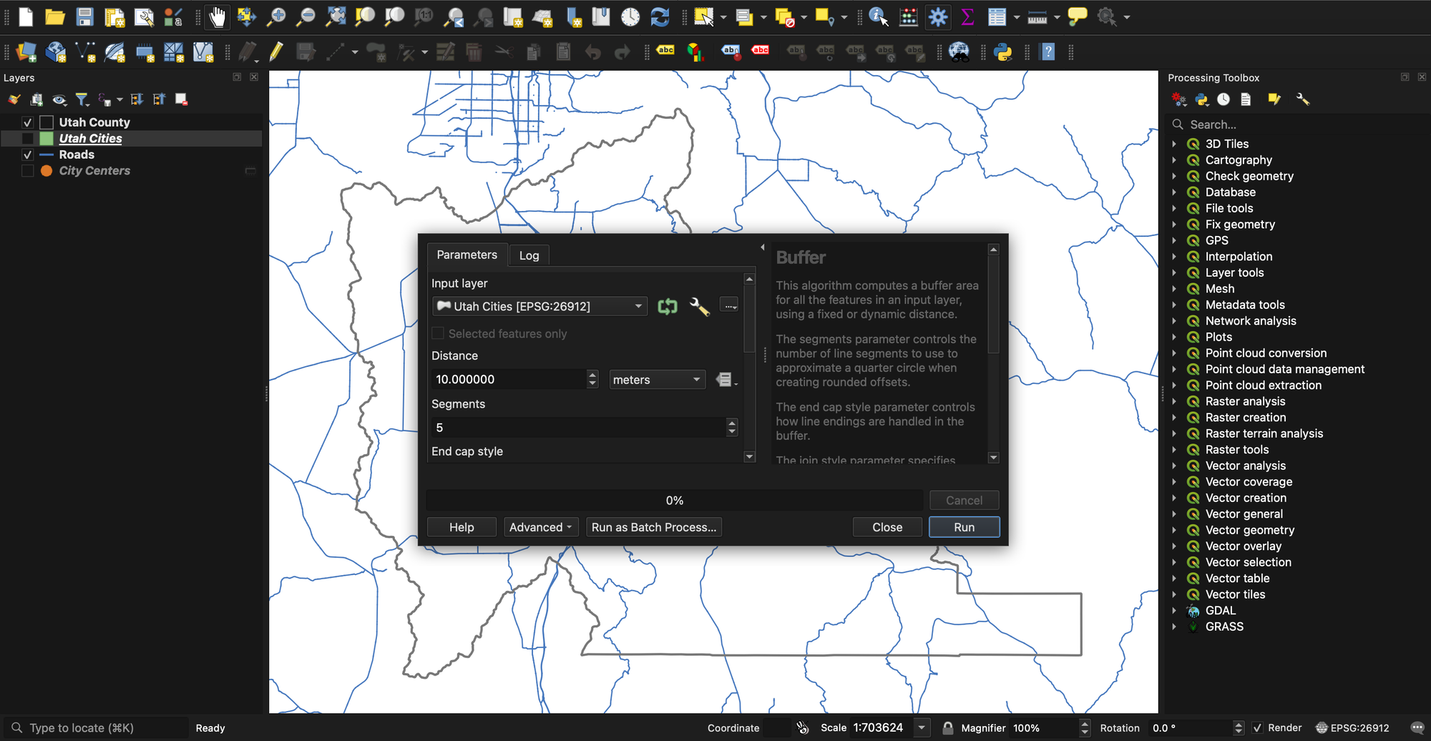Viewport: 1431px width, 741px height.
Task: Switch to the Log tab
Action: pyautogui.click(x=529, y=255)
